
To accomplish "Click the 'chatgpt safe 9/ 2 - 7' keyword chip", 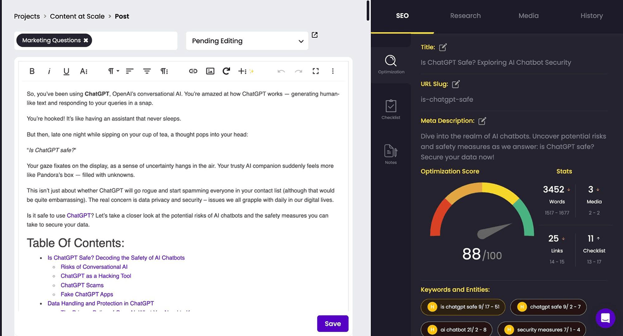I will 548,307.
